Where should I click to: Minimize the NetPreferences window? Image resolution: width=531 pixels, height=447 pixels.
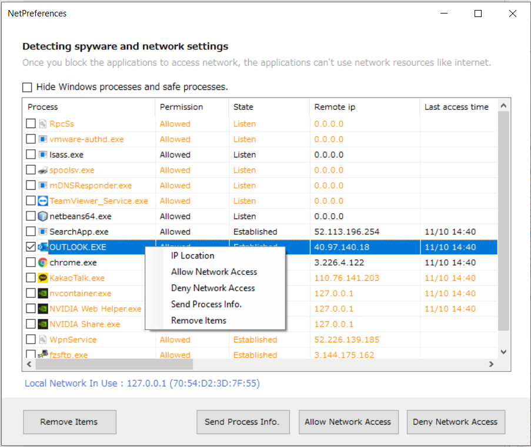point(444,14)
